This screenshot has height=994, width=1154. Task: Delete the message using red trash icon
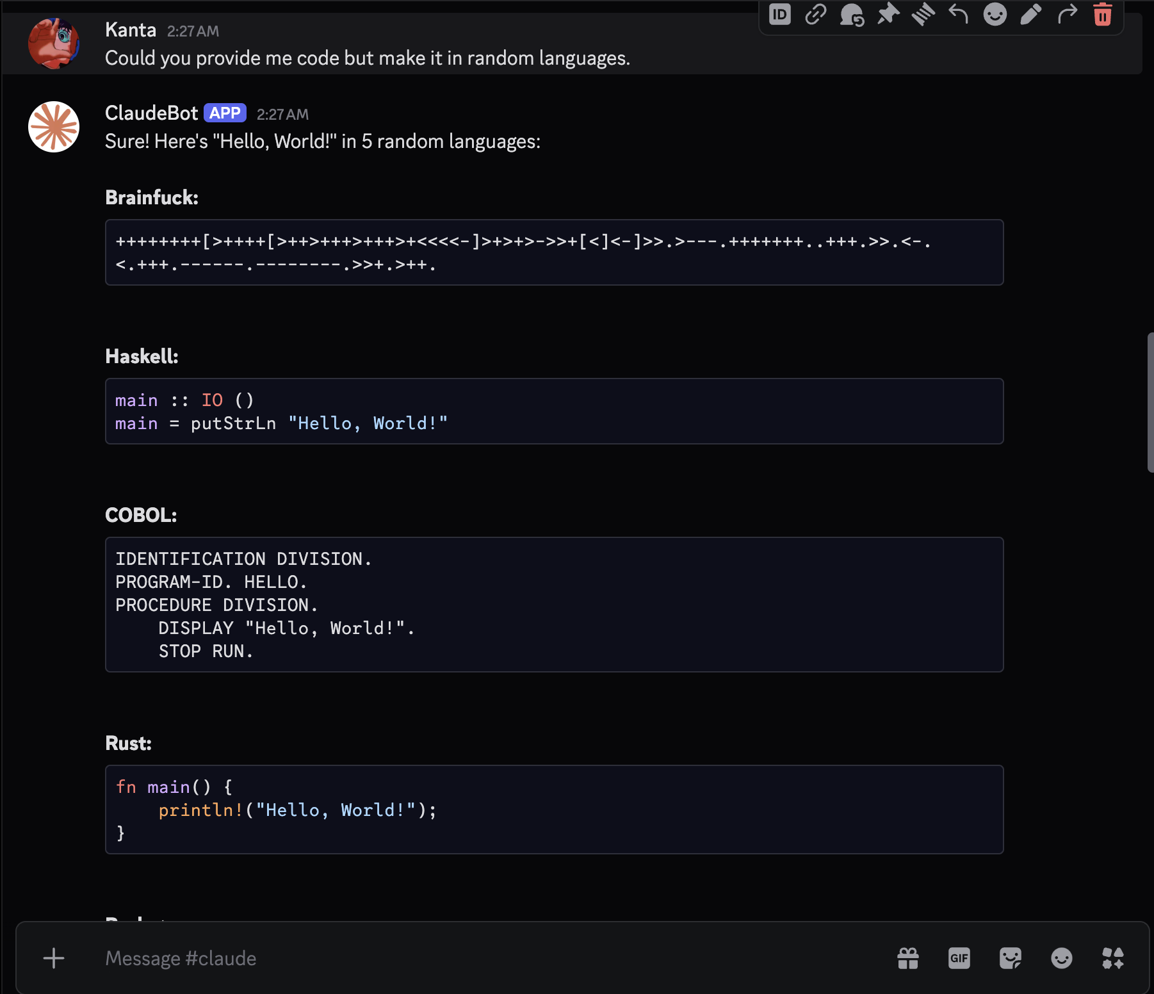pyautogui.click(x=1103, y=14)
